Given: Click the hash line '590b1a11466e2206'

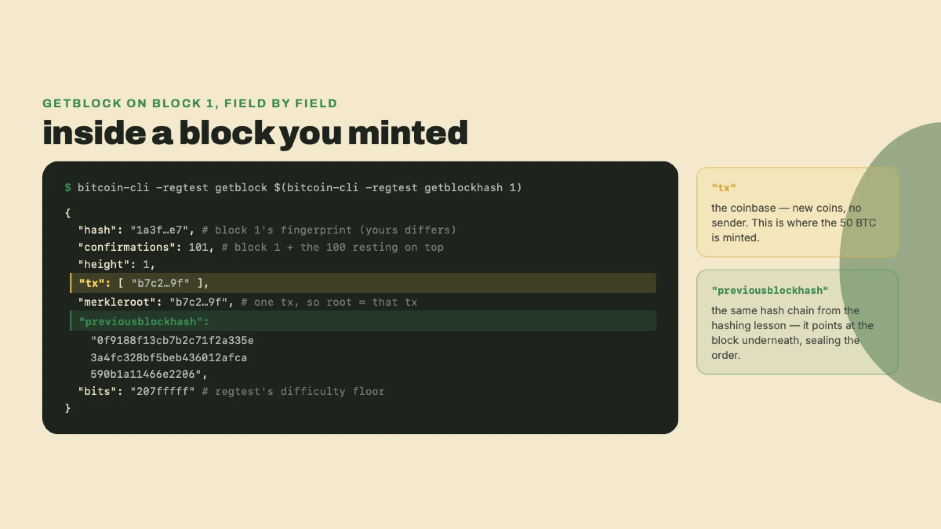Looking at the screenshot, I should [149, 374].
